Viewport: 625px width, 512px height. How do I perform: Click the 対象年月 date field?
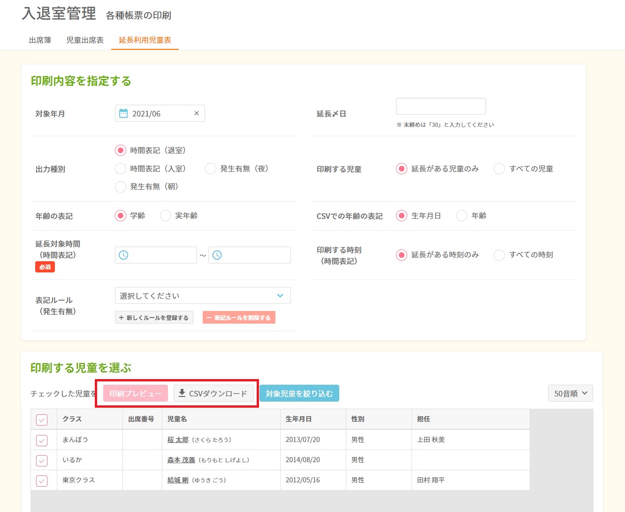click(160, 113)
